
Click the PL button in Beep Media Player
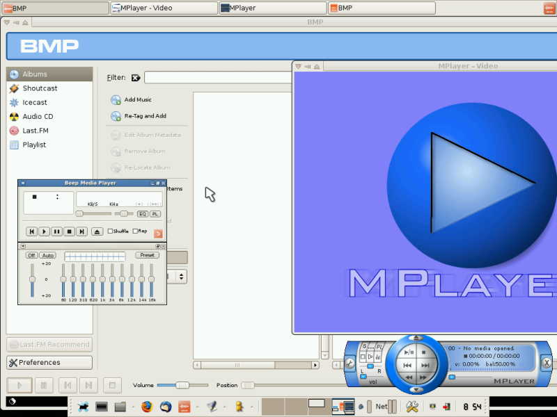tap(155, 214)
